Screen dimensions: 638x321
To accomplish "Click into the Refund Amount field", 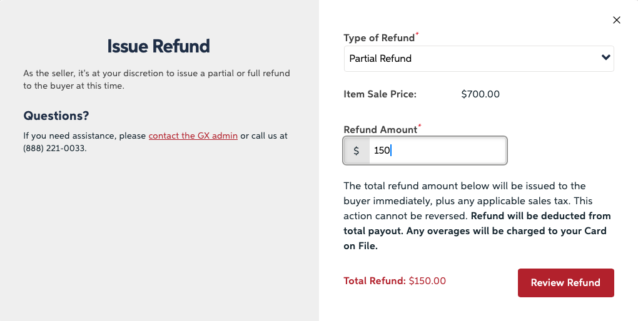I will pos(437,151).
